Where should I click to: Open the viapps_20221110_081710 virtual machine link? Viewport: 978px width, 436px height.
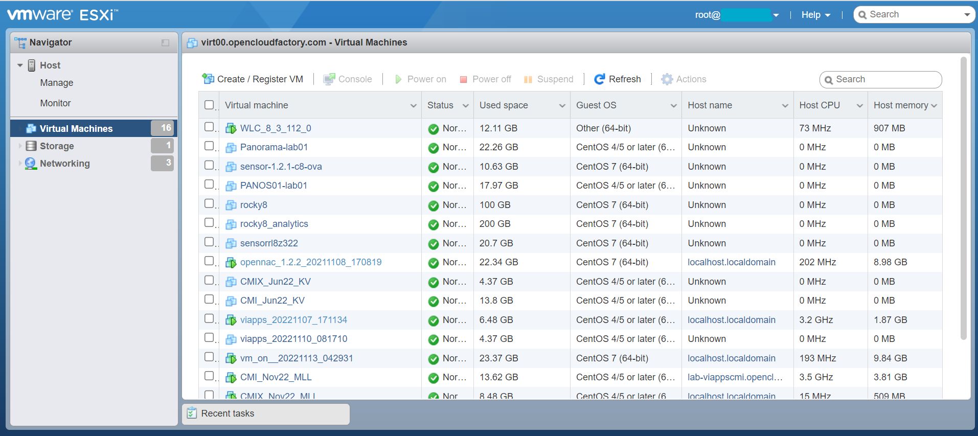click(x=293, y=339)
